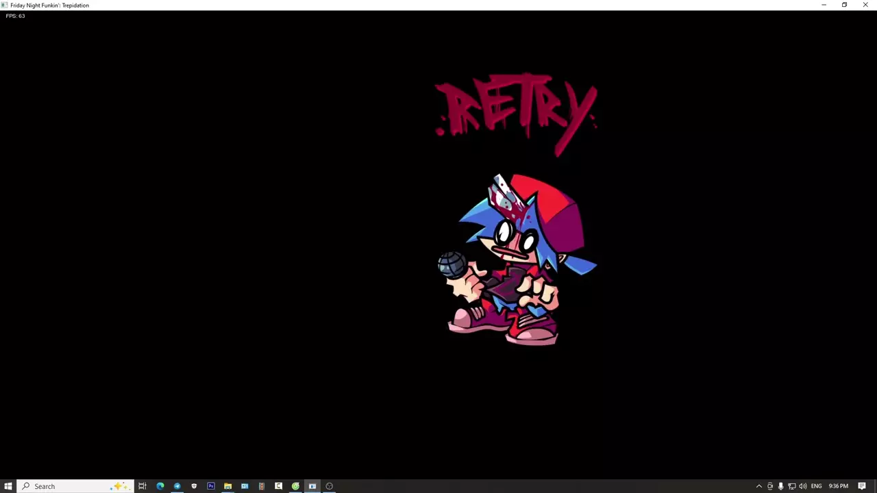Open the Epic Games Launcher taskbar icon
The width and height of the screenshot is (877, 493).
pos(278,486)
